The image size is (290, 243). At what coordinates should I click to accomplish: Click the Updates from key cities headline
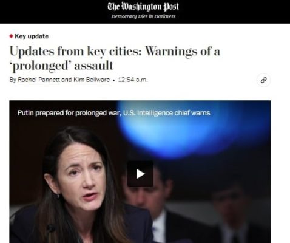(115, 58)
